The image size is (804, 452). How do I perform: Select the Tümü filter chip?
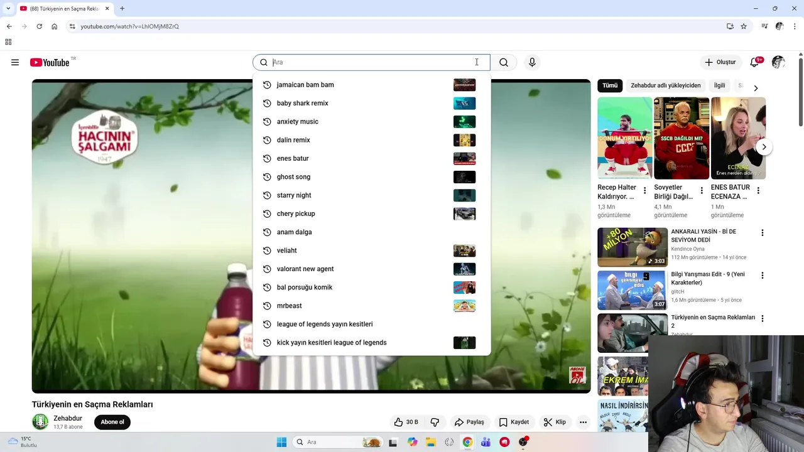pos(610,85)
